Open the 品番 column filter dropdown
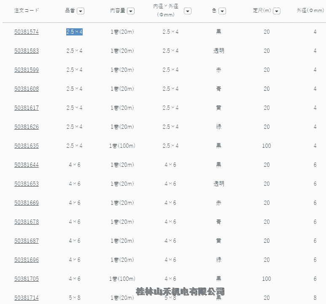 pyautogui.click(x=81, y=11)
